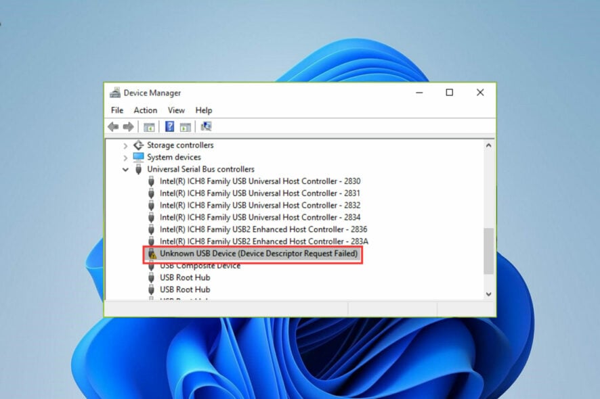Click the Forward arrow toolbar icon
Screen dimensions: 600x399
128,126
